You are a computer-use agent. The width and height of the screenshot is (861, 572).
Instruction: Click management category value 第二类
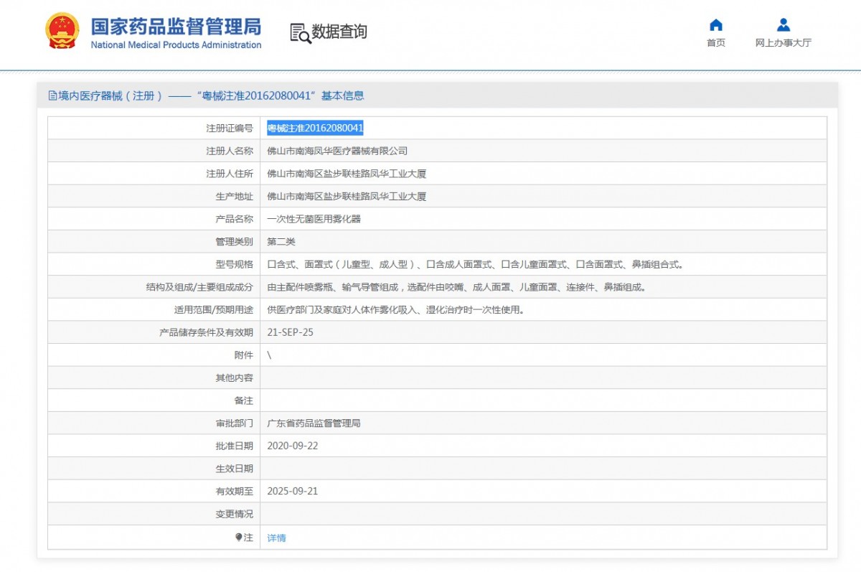click(281, 242)
